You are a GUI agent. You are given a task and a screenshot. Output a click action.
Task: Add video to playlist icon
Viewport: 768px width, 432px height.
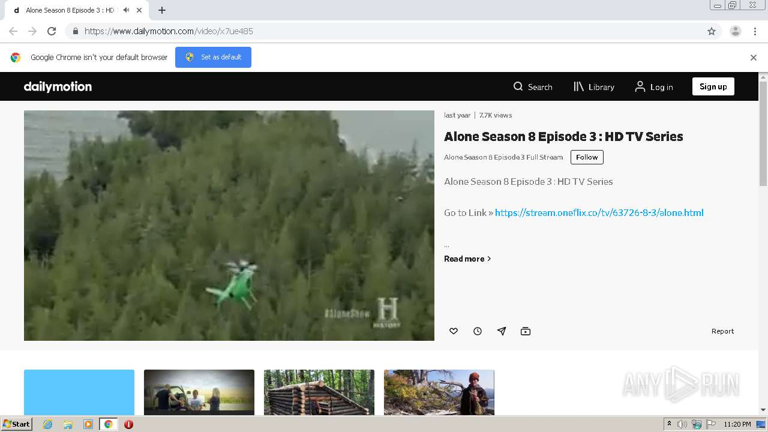[526, 331]
